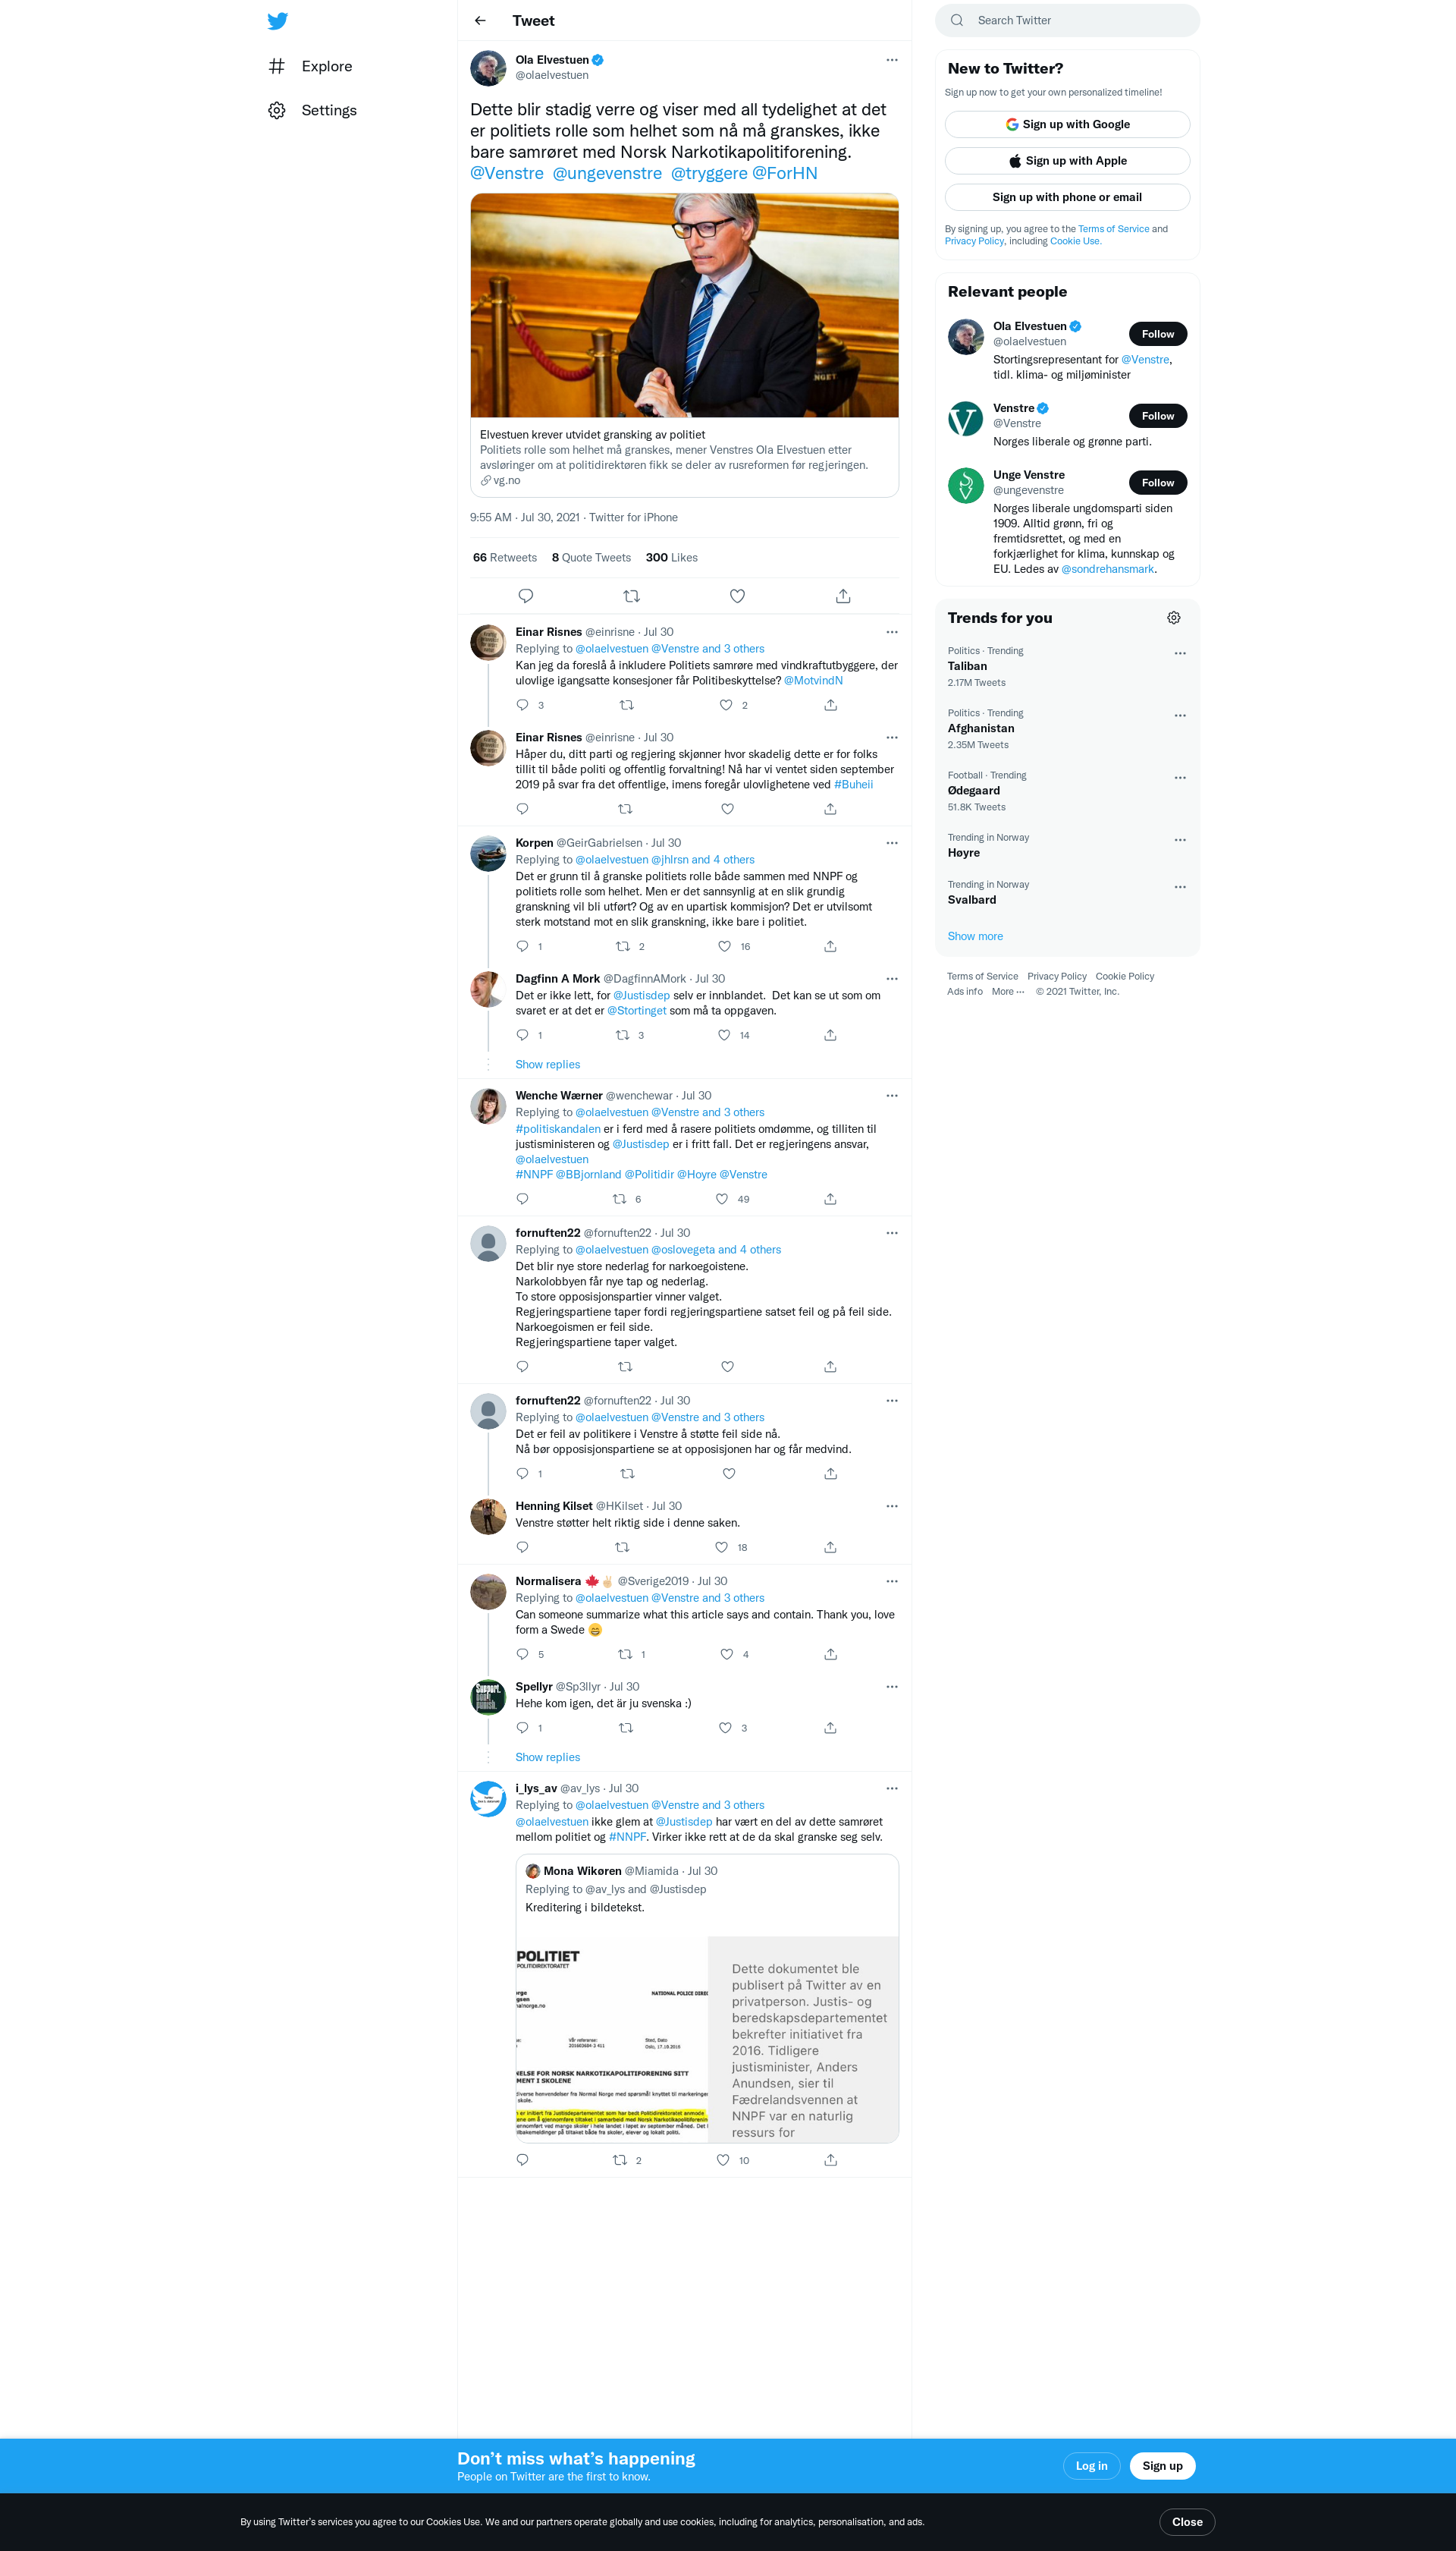Screen dimensions: 1456x2551
Task: Expand Show replies under Dagfinn A Mork
Action: [x=547, y=1065]
